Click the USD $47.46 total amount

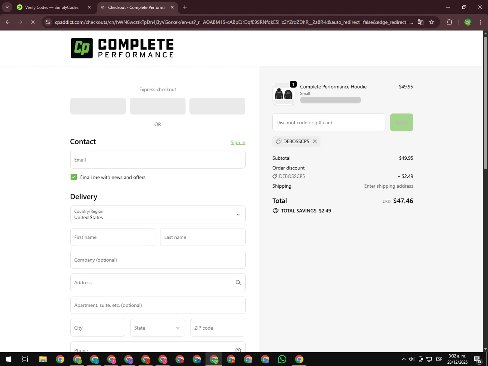[398, 201]
